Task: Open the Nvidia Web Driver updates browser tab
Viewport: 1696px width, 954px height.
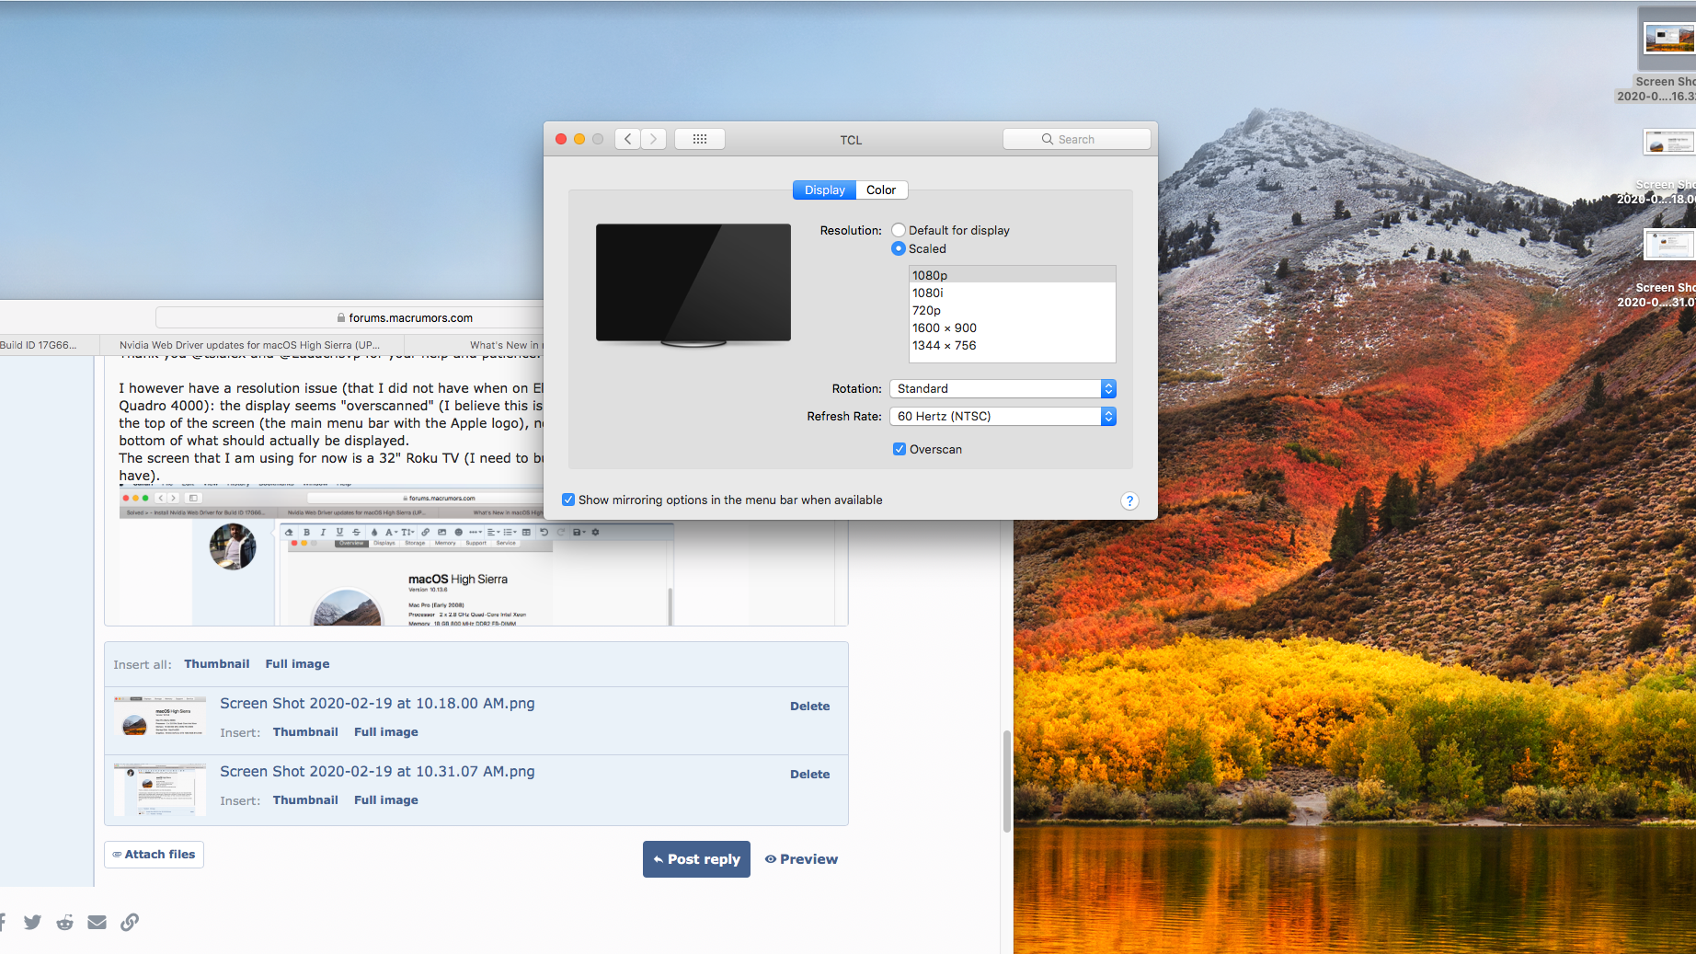Action: click(249, 345)
